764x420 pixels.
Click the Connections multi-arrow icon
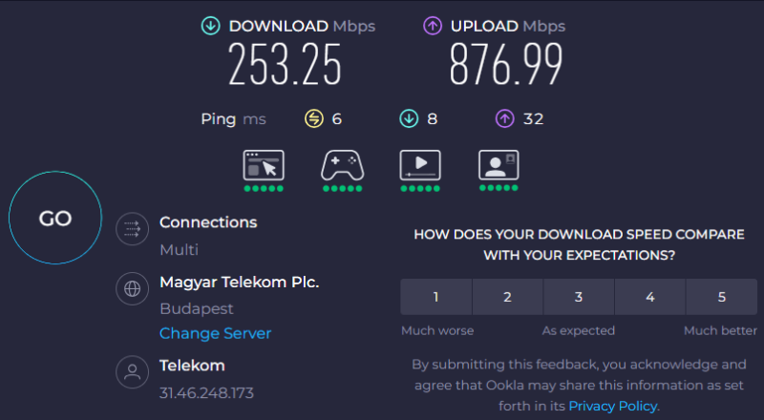(132, 228)
